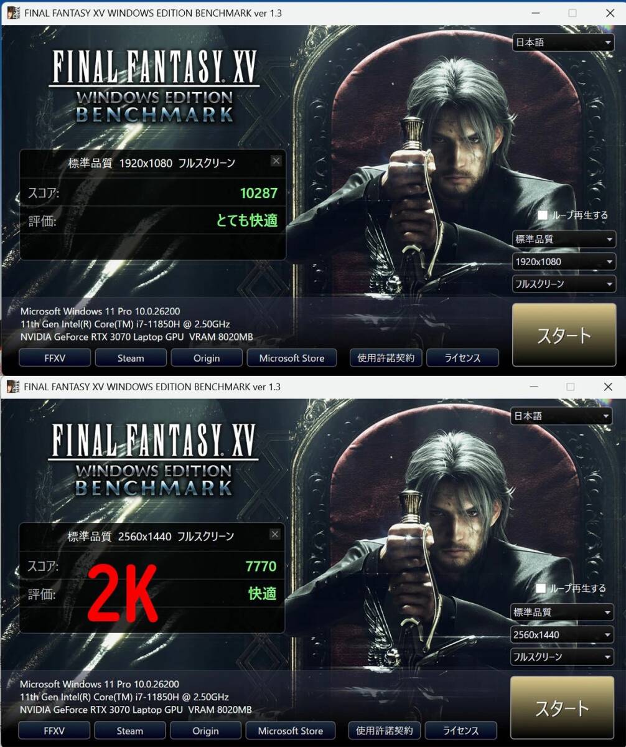Minimize the top benchmark window
This screenshot has width=626, height=747.
click(536, 12)
